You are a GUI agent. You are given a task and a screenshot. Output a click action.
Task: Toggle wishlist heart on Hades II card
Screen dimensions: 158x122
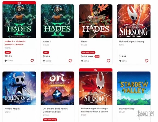pos(70,61)
